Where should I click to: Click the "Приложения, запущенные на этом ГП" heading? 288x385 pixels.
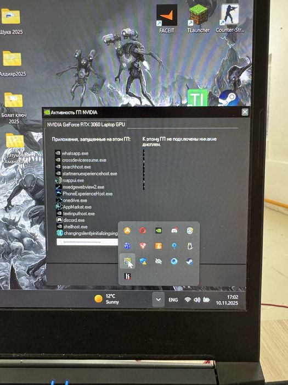(x=92, y=139)
